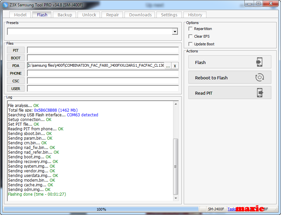Select the Flash tab

tap(42, 15)
